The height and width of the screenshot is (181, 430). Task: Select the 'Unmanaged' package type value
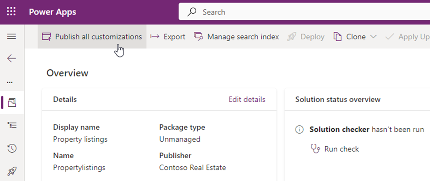(180, 139)
